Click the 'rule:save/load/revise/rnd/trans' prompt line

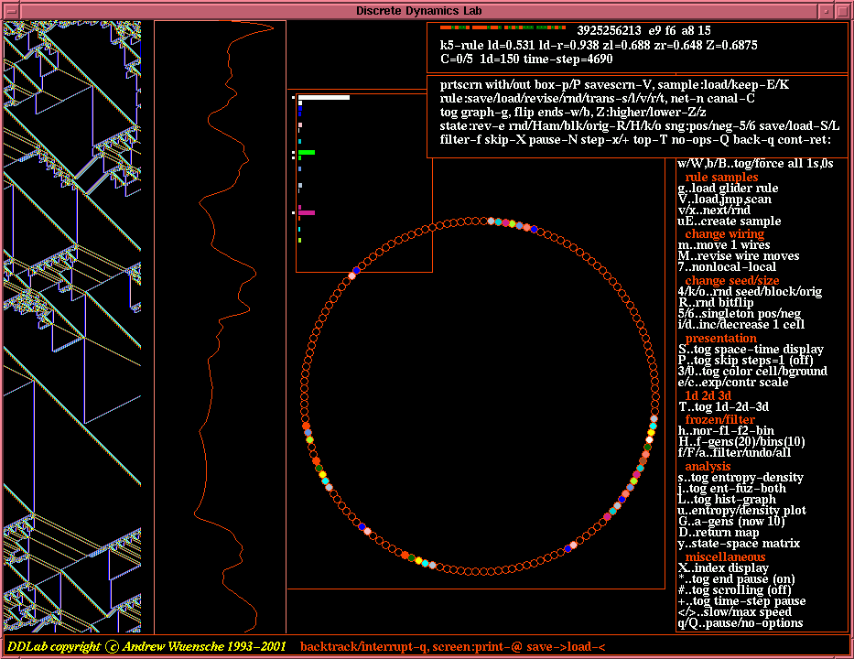coord(598,99)
